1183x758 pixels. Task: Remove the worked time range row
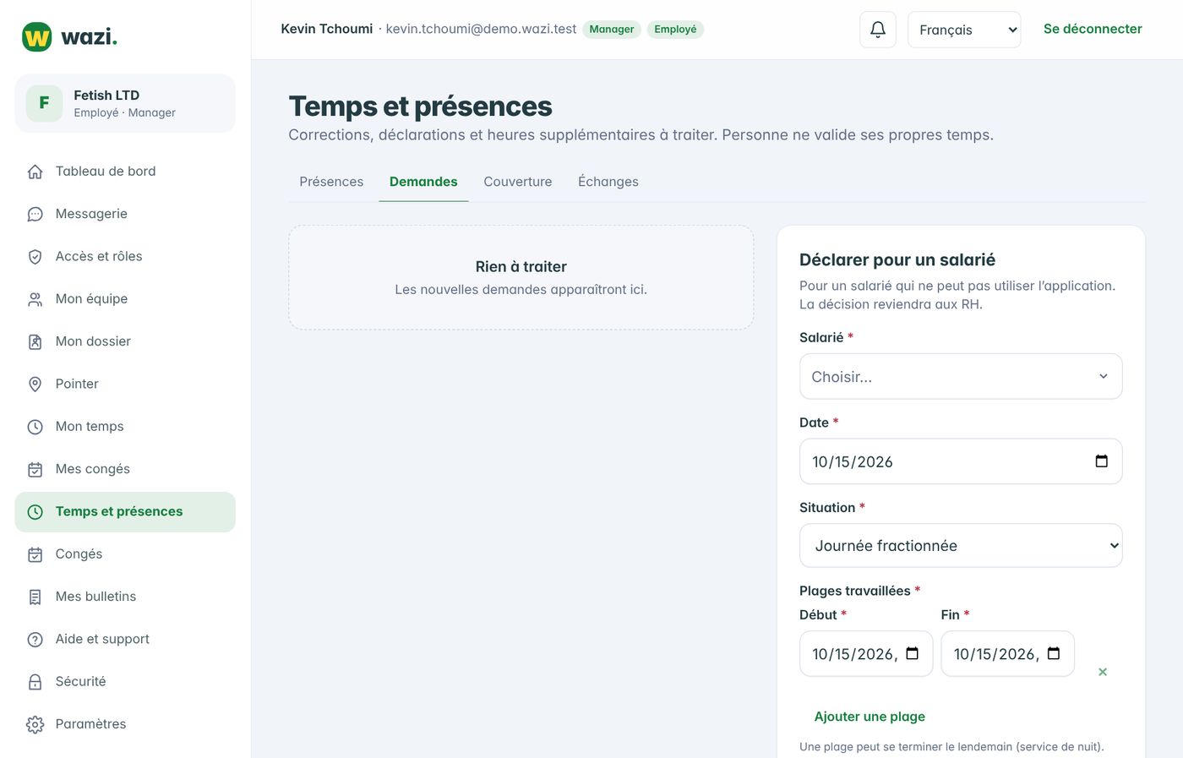1102,672
